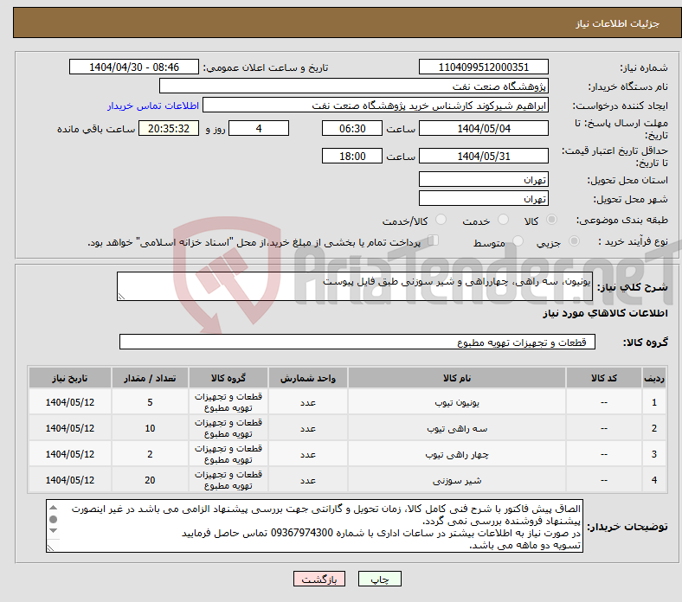The height and width of the screenshot is (602, 682).
Task: Click the price validity date 1404/05/31
Action: [x=483, y=156]
